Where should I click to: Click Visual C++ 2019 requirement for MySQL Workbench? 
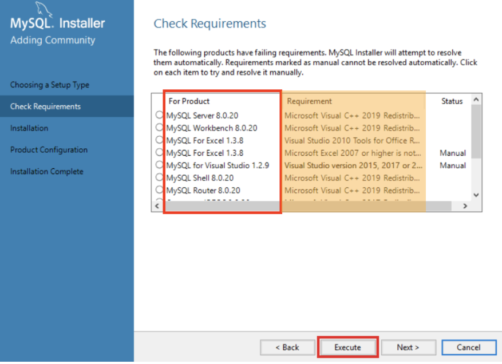coord(352,128)
